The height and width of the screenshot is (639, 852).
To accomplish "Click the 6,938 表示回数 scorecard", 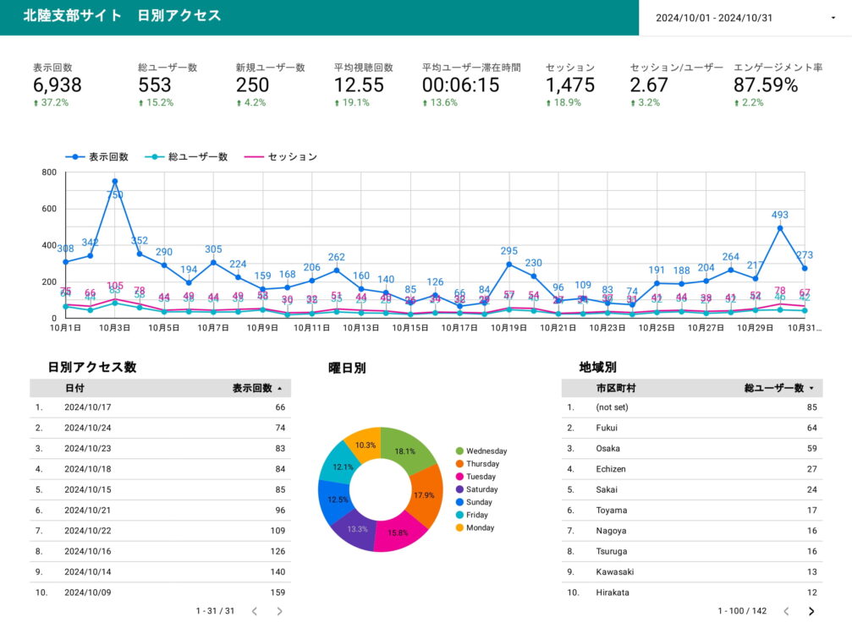I will click(x=58, y=85).
